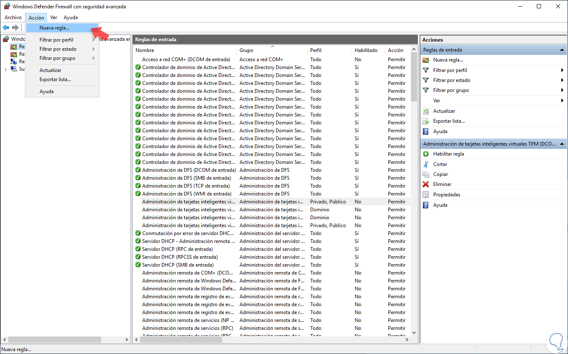Click green check of Administración de DFS (WMI de entrada)

coord(138,194)
